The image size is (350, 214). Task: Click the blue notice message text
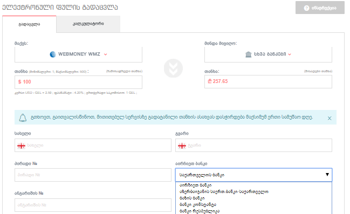(171, 118)
